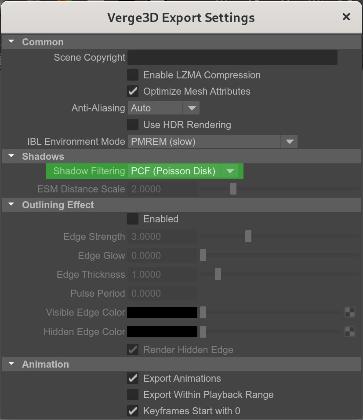Viewport: 363px width, 420px height.
Task: Open Shadow Filtering PCF dropdown
Action: (x=182, y=171)
